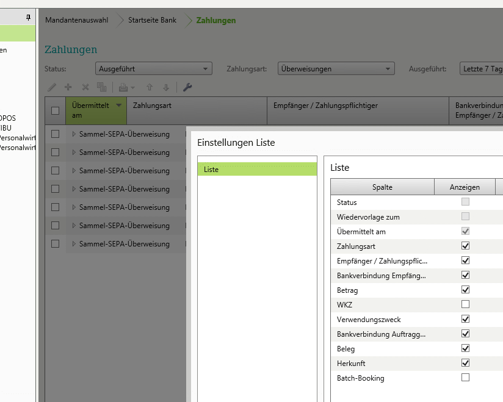
Task: Open the Zahlungsart dropdown showing Überweisungen
Action: pyautogui.click(x=336, y=68)
